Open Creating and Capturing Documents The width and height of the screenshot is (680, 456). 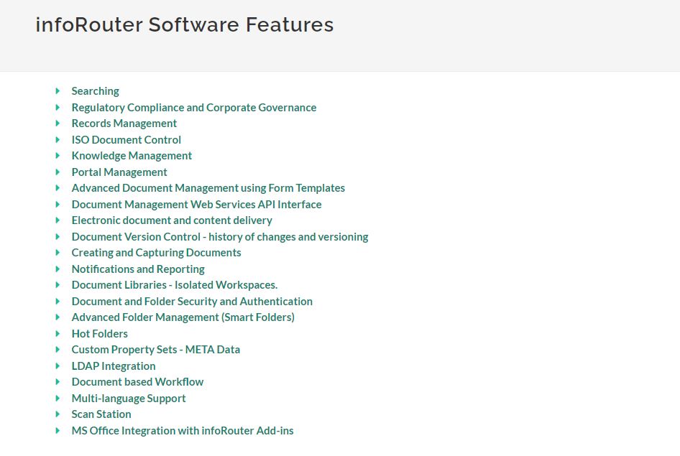point(157,252)
